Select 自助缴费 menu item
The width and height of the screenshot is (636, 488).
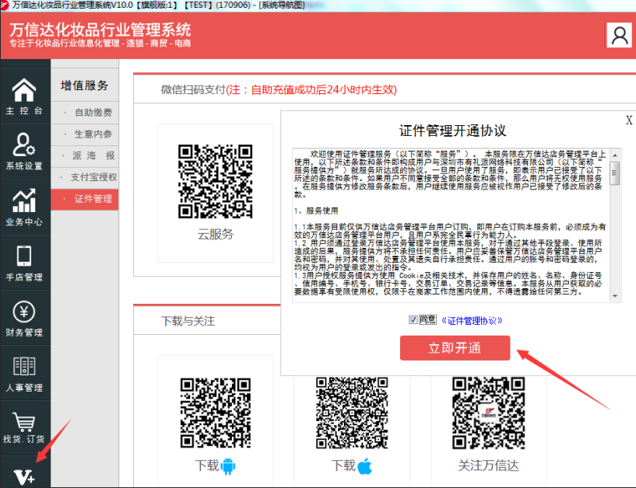[85, 112]
